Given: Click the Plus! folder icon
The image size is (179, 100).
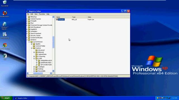Looking at the screenshot, I should pyautogui.click(x=29, y=23).
